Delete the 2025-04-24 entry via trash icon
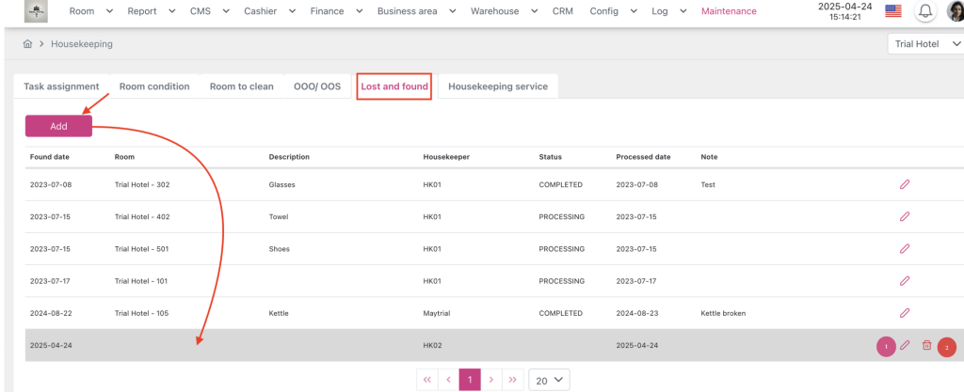Image resolution: width=964 pixels, height=392 pixels. click(x=926, y=346)
